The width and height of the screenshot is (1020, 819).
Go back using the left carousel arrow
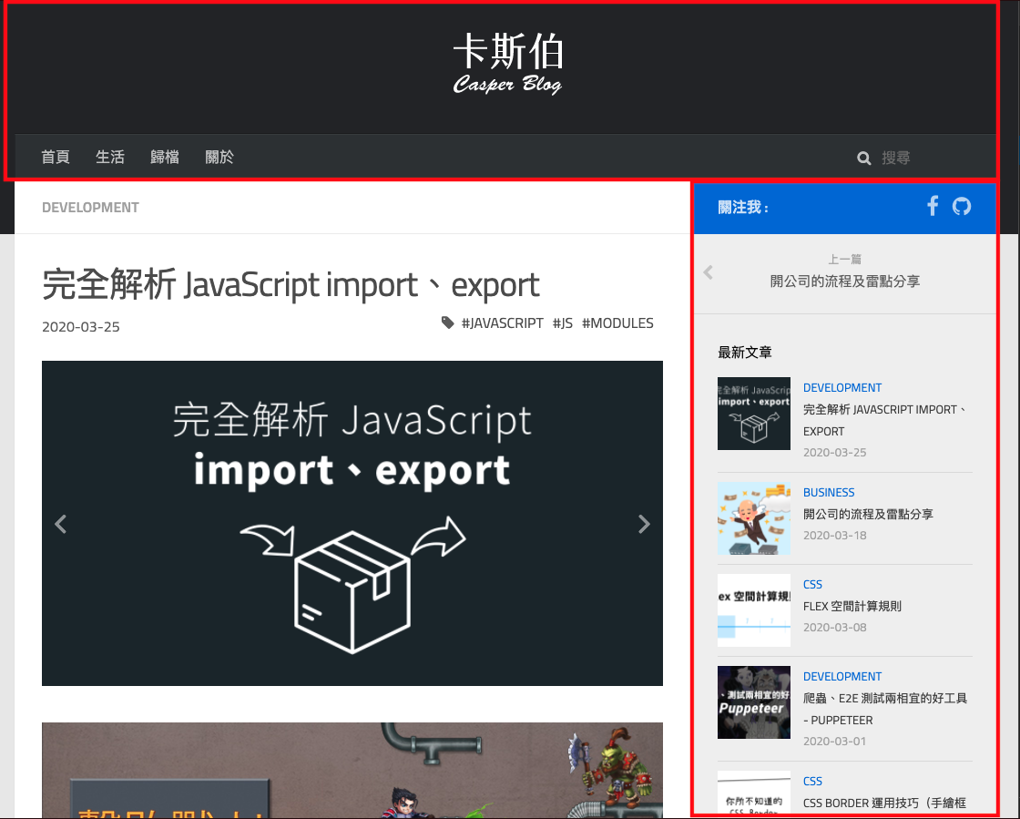point(60,524)
